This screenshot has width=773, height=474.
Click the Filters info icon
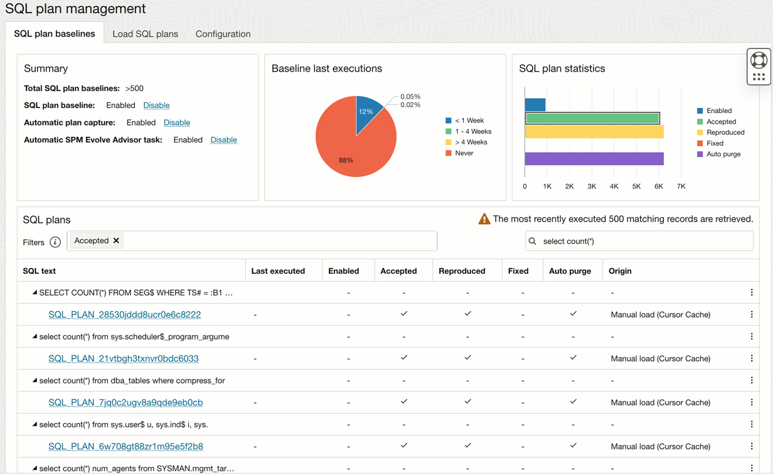(x=55, y=242)
